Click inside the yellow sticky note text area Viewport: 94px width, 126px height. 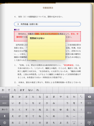(46, 48)
